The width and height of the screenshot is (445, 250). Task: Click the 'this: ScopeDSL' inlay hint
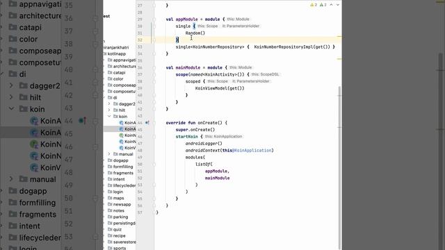coord(265,74)
